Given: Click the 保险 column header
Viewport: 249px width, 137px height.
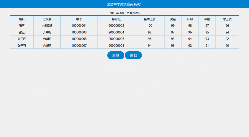Looking at the screenshot, I should pyautogui.click(x=207, y=19).
